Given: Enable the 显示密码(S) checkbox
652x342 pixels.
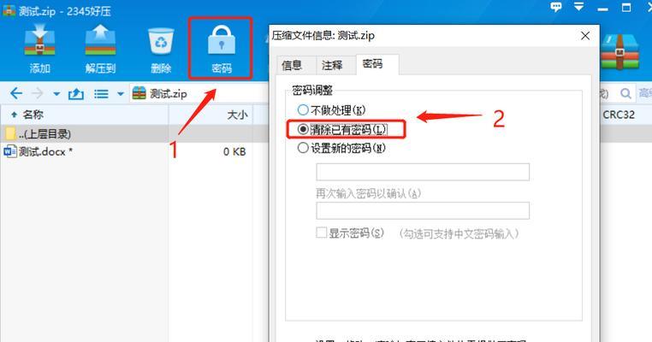Looking at the screenshot, I should click(322, 233).
